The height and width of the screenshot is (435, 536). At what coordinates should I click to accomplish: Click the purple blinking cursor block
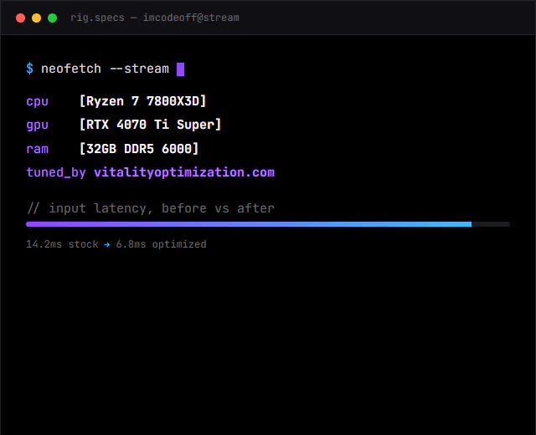click(x=180, y=69)
